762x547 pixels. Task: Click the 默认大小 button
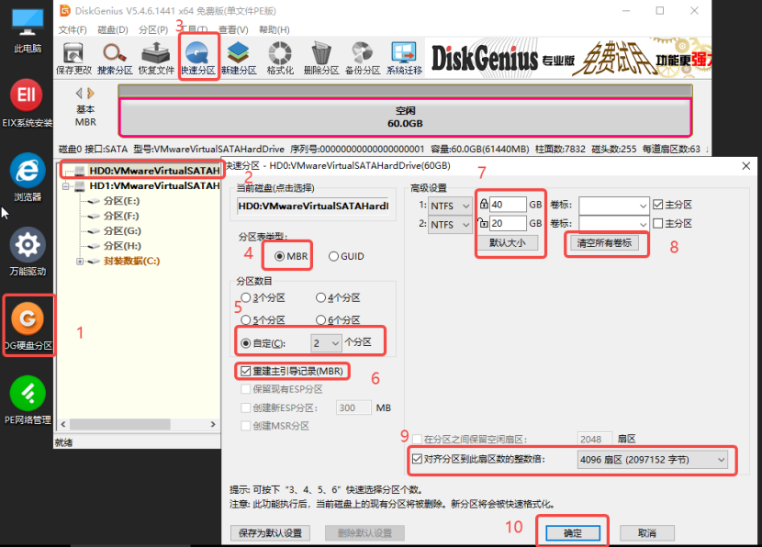tap(508, 242)
